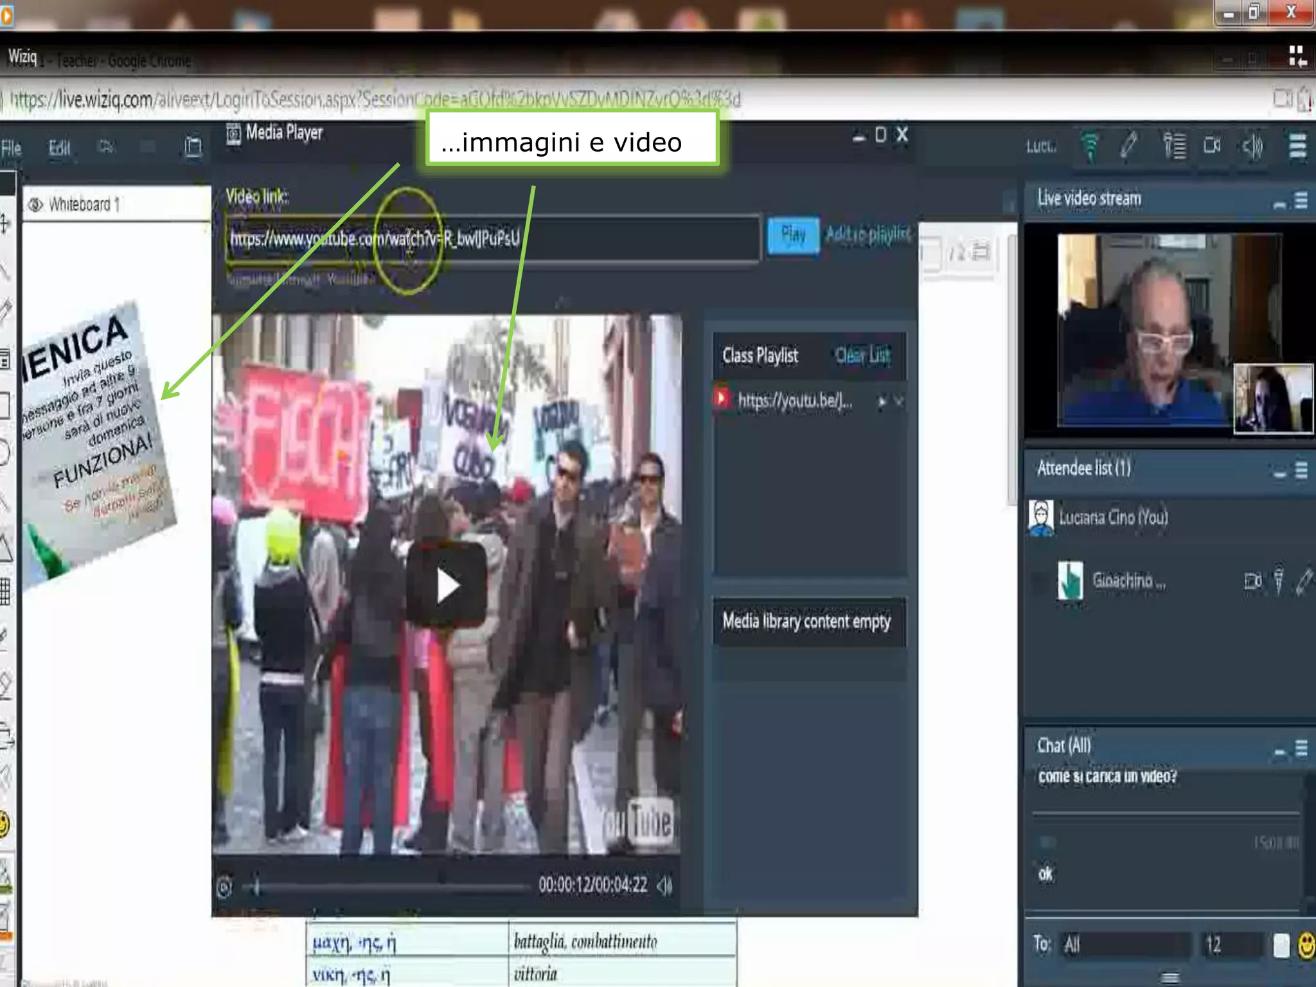Image resolution: width=1316 pixels, height=987 pixels.
Task: Open the Edit menu
Action: pyautogui.click(x=59, y=148)
